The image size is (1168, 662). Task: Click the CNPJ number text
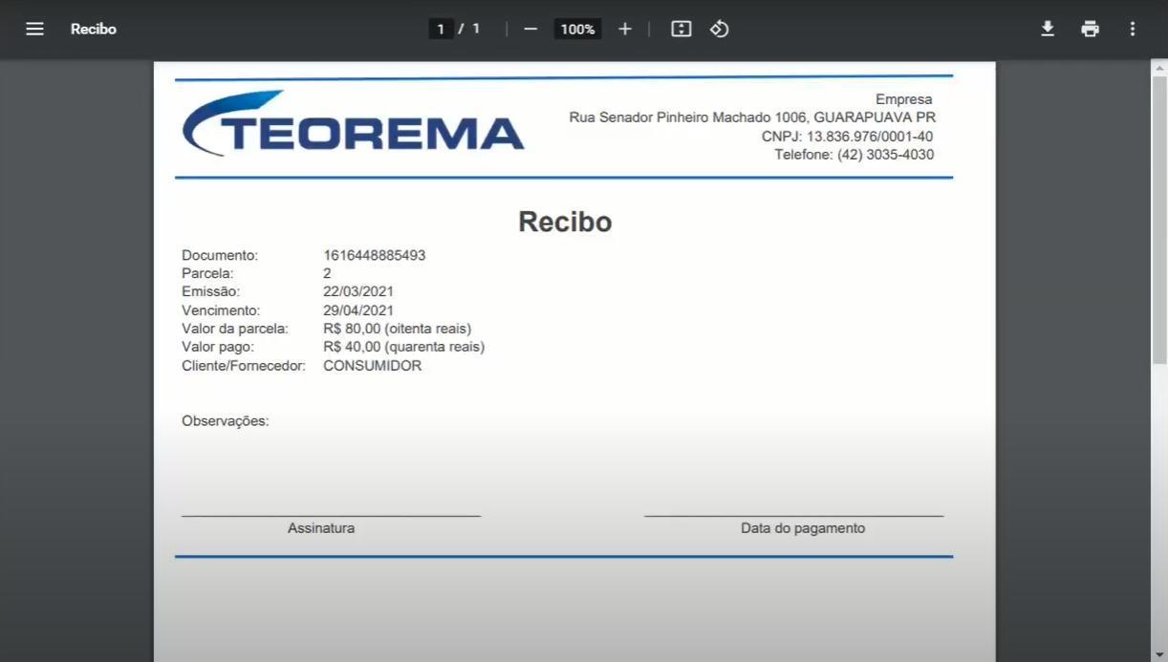(x=847, y=137)
